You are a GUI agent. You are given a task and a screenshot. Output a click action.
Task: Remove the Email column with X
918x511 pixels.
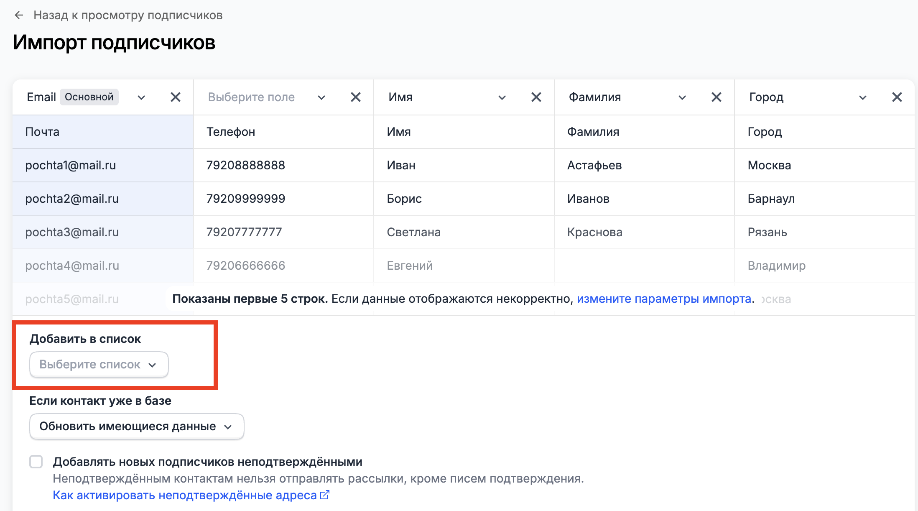tap(176, 97)
